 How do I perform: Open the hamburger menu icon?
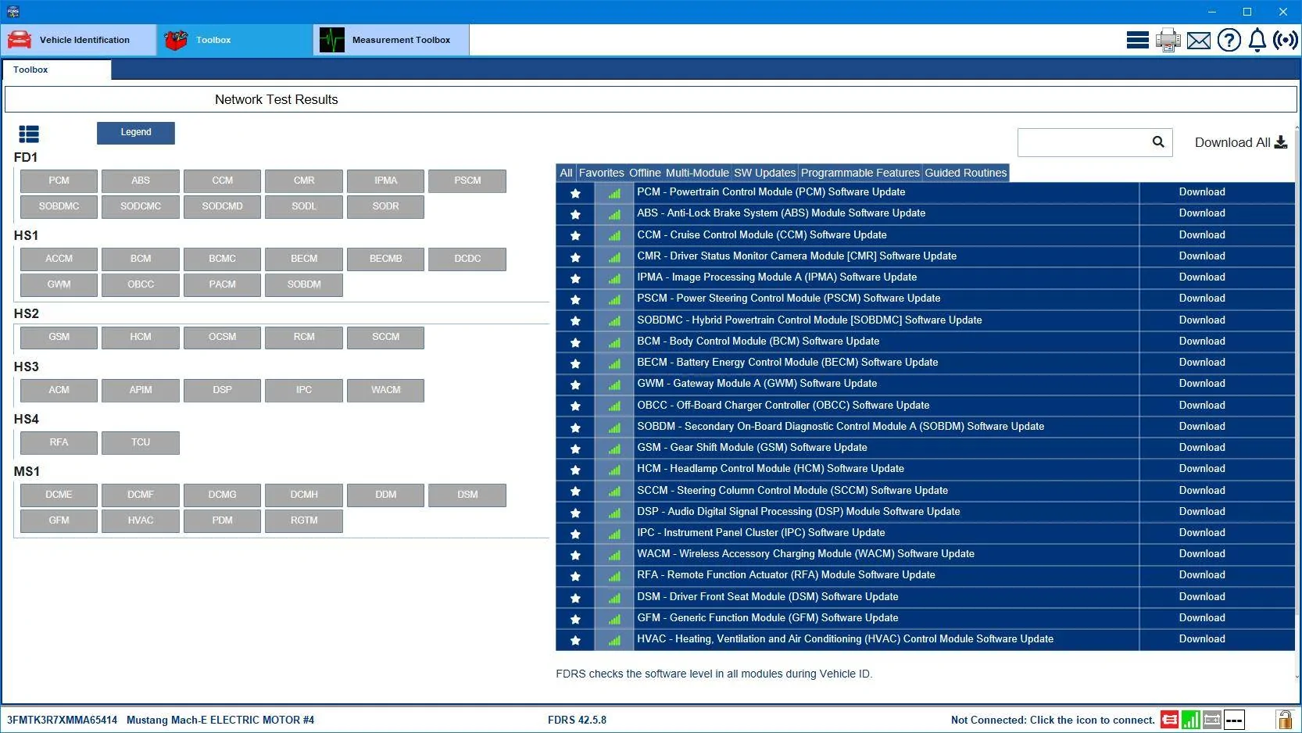coord(1137,40)
